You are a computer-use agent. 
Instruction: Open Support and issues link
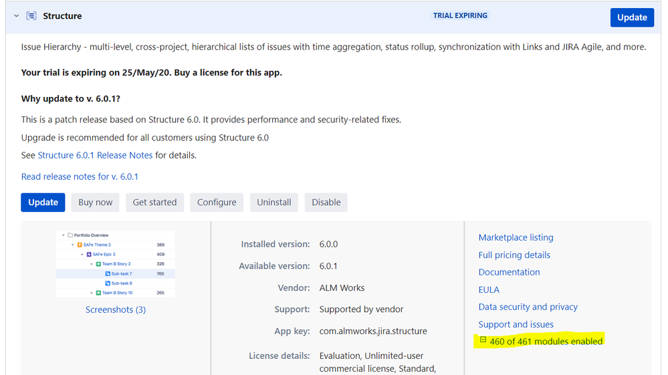(x=516, y=324)
